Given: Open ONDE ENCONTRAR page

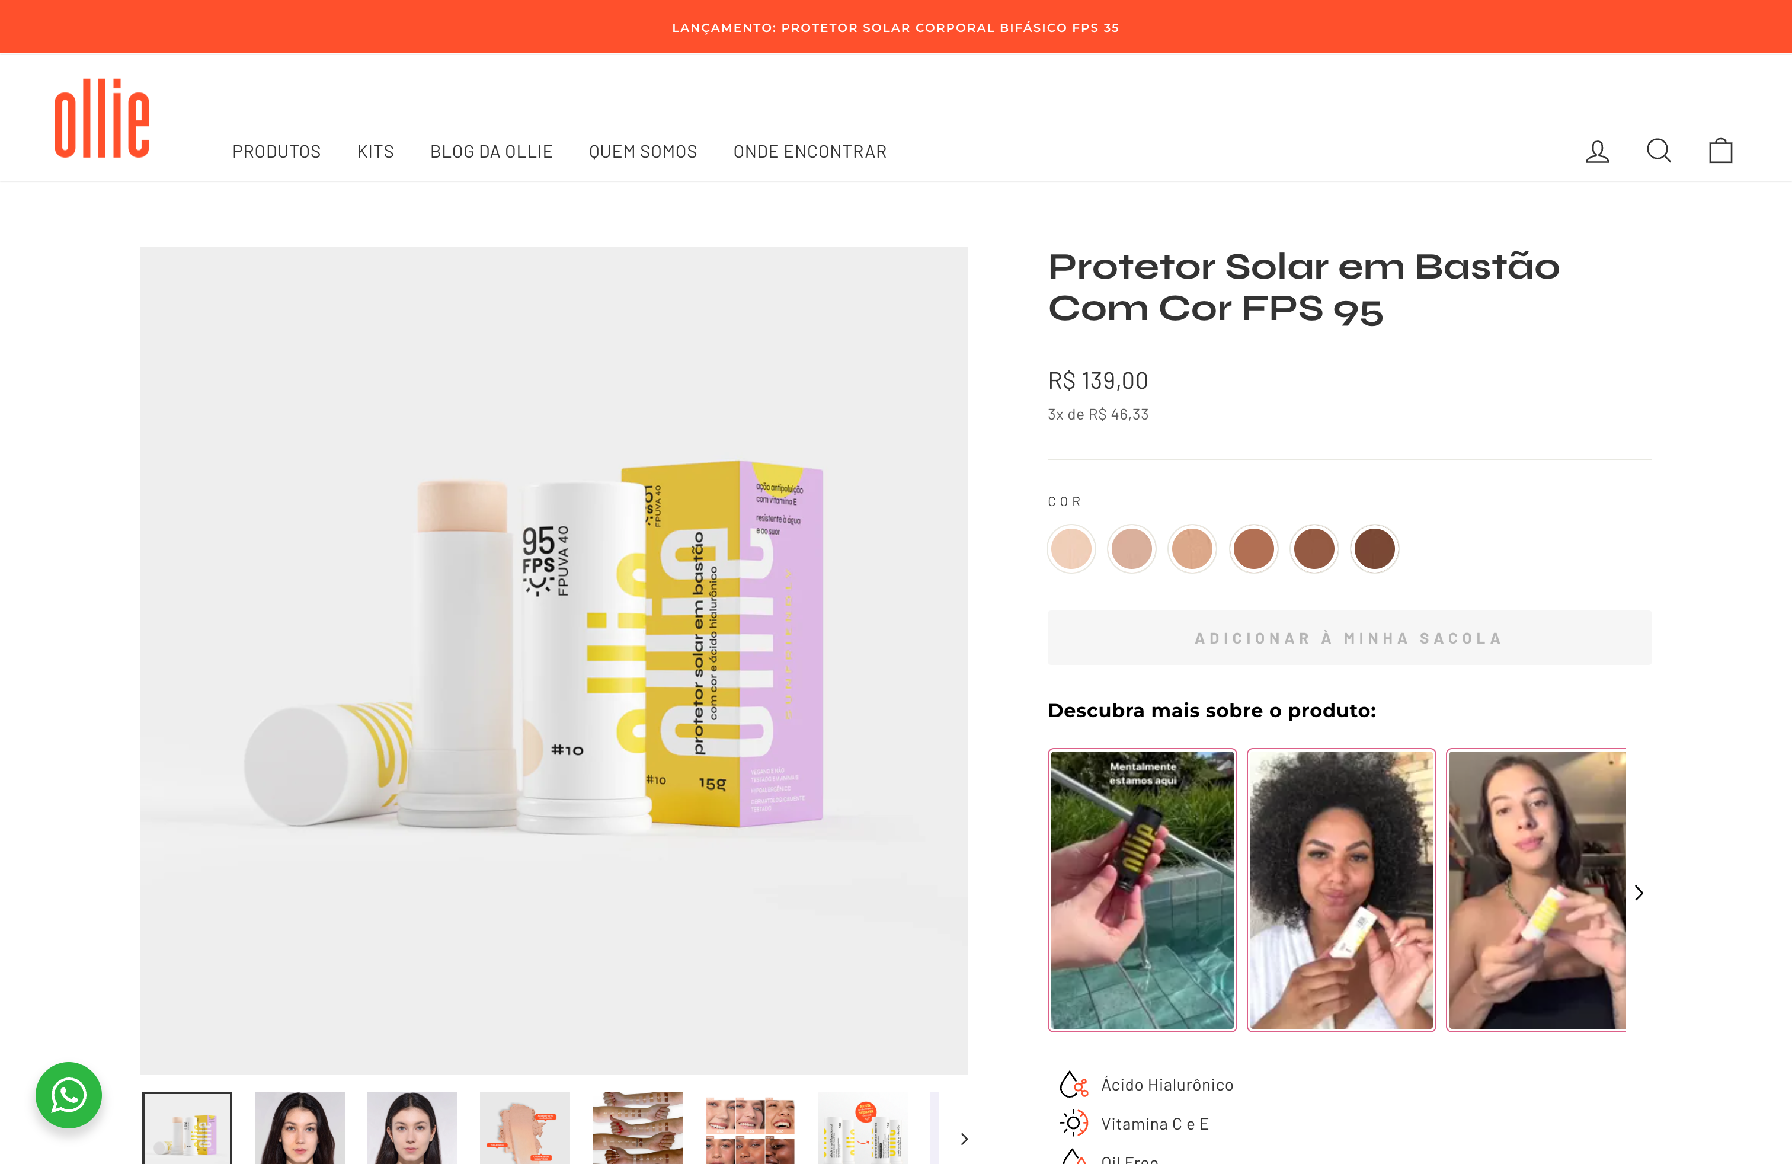Looking at the screenshot, I should tap(809, 151).
